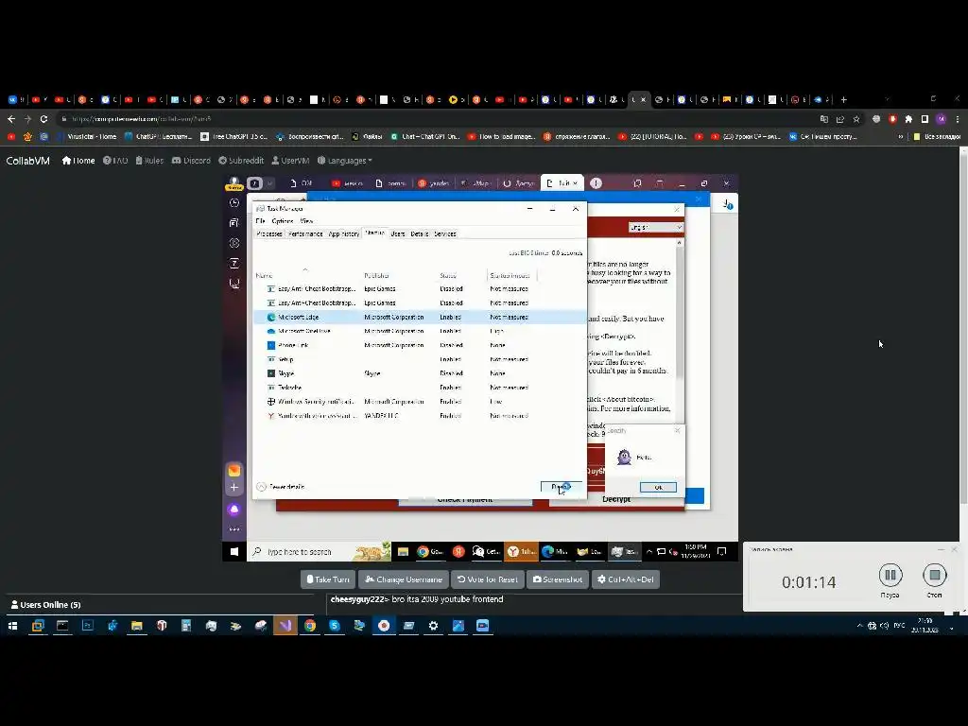Image resolution: width=968 pixels, height=726 pixels.
Task: Click the VM Start button
Action: pyautogui.click(x=234, y=552)
